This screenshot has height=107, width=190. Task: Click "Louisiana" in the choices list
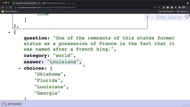point(50,87)
